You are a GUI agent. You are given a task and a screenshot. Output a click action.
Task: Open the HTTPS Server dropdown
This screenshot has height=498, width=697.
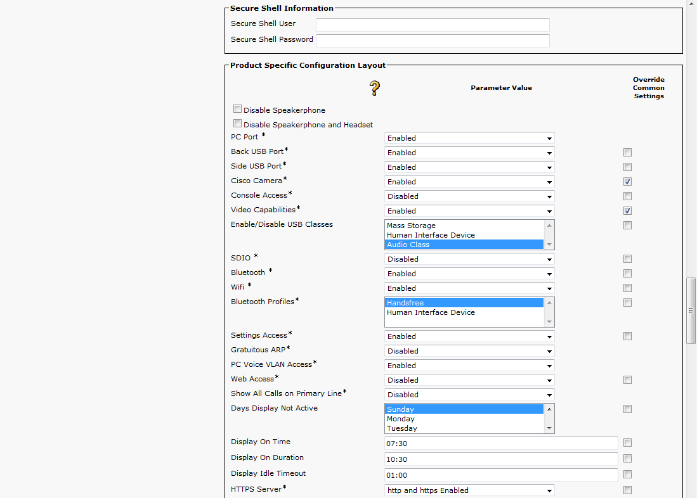pyautogui.click(x=469, y=490)
